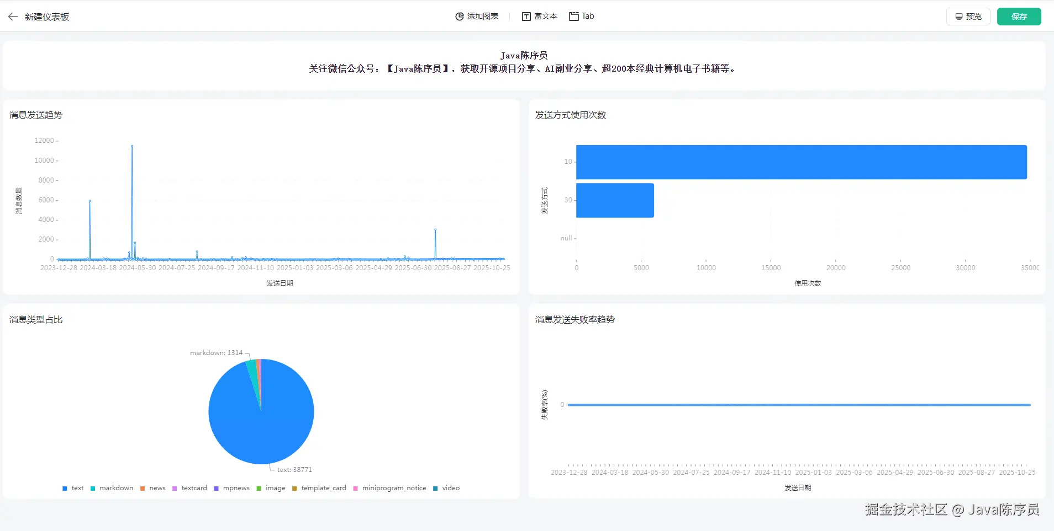Click the back arrow icon
Image resolution: width=1054 pixels, height=531 pixels.
13,17
